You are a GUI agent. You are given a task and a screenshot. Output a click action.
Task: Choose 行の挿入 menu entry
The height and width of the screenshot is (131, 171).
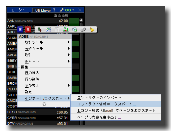45,73
